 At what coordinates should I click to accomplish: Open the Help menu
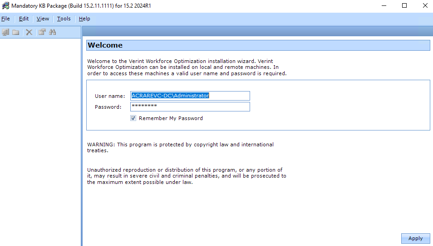click(x=84, y=19)
